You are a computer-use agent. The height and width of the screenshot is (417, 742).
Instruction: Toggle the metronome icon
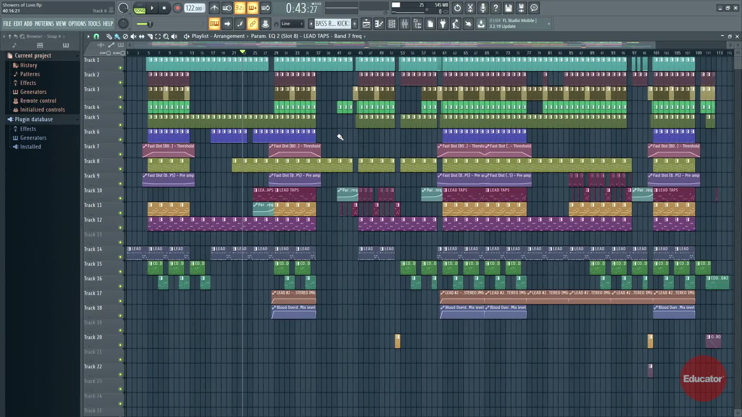point(214,8)
